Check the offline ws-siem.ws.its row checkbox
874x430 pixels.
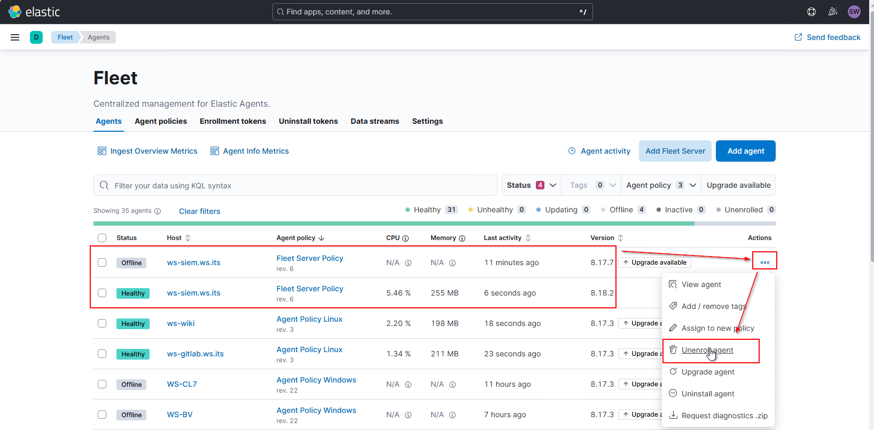tap(102, 262)
